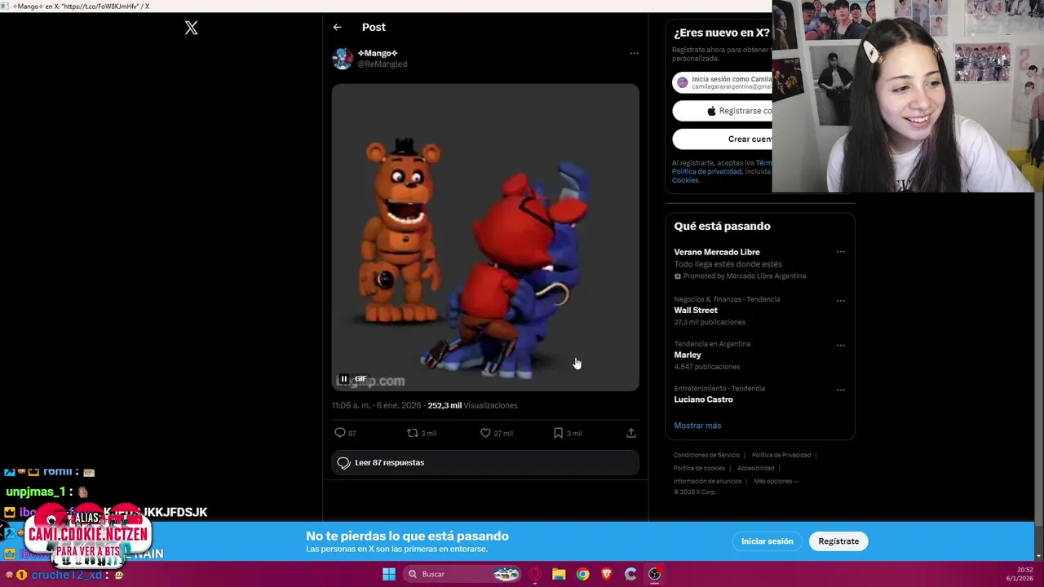Go back using the arrow beside Post
The image size is (1044, 587).
pyautogui.click(x=337, y=27)
